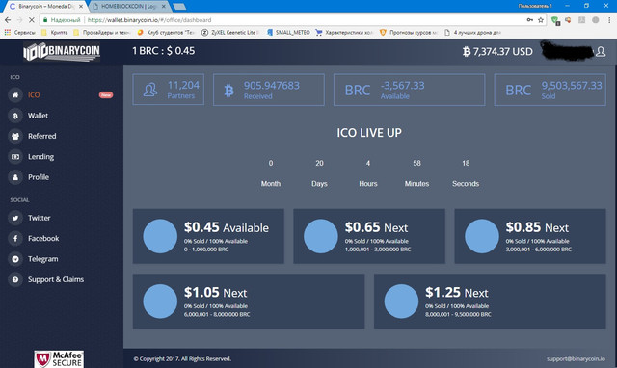Select the $1.25 Next stage card
The image size is (617, 368).
[x=490, y=302]
